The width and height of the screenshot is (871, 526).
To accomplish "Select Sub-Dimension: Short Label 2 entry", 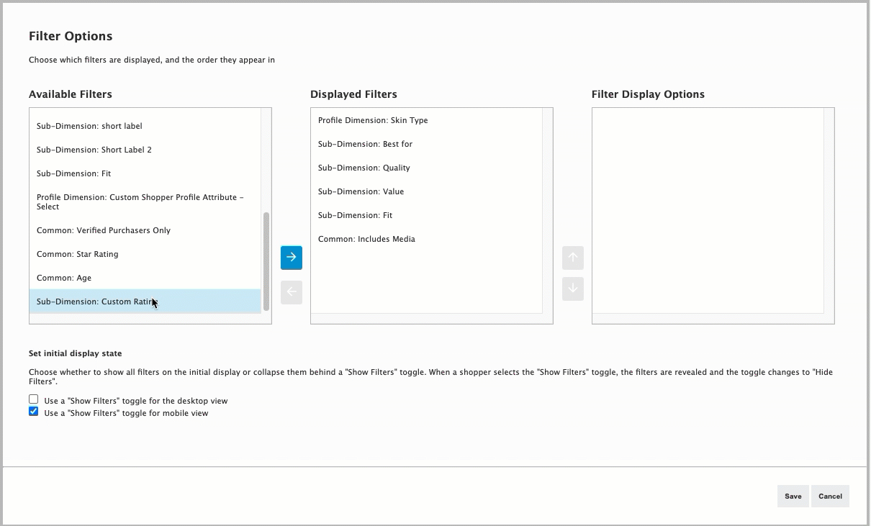I will 94,150.
